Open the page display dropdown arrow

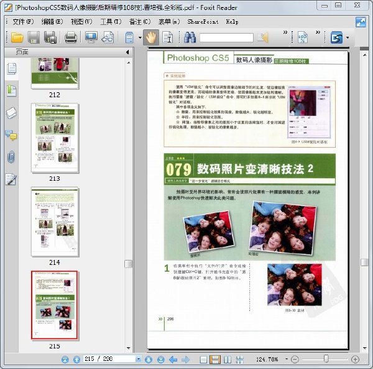coord(140,37)
